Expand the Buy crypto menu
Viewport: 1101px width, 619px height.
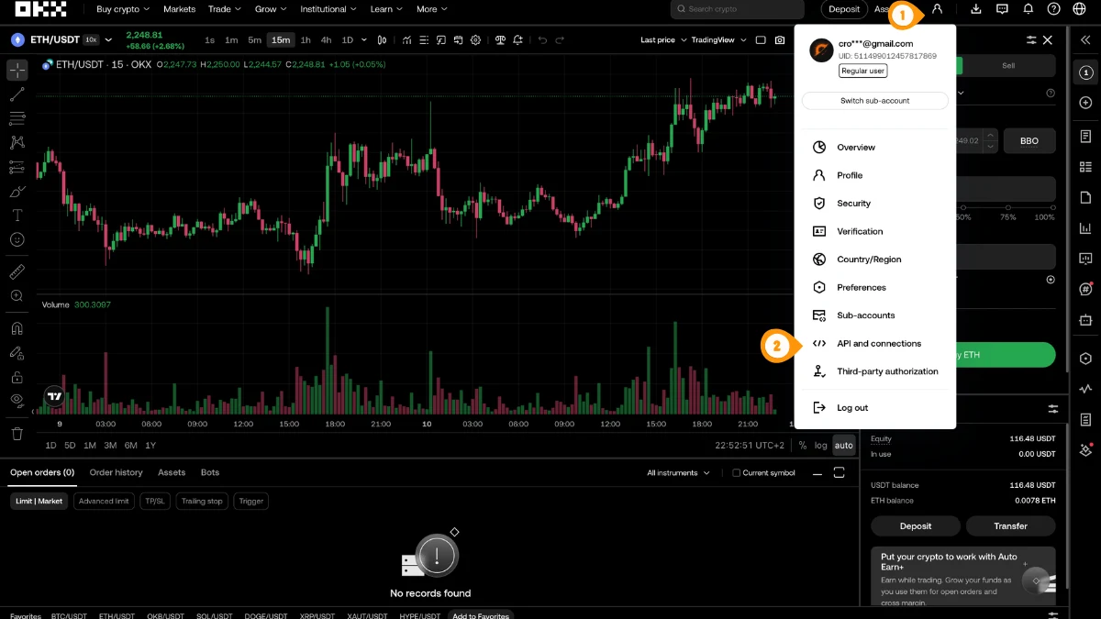tap(122, 9)
